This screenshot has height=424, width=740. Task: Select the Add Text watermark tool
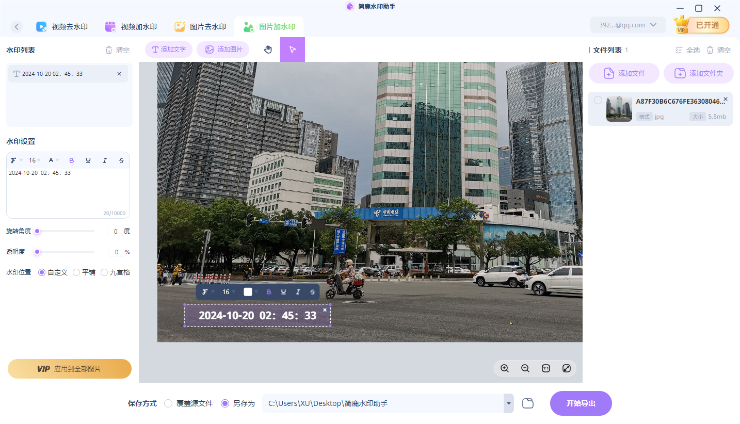coord(168,49)
